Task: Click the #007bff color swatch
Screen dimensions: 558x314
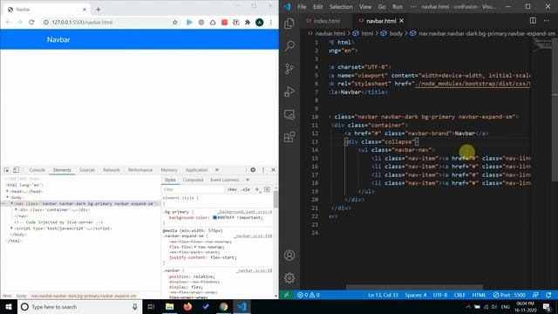Action: [214, 217]
